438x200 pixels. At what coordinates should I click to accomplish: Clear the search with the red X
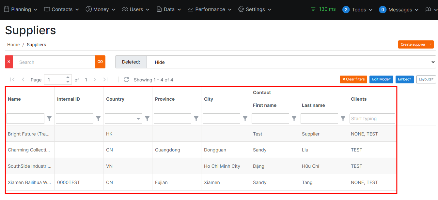pyautogui.click(x=9, y=62)
